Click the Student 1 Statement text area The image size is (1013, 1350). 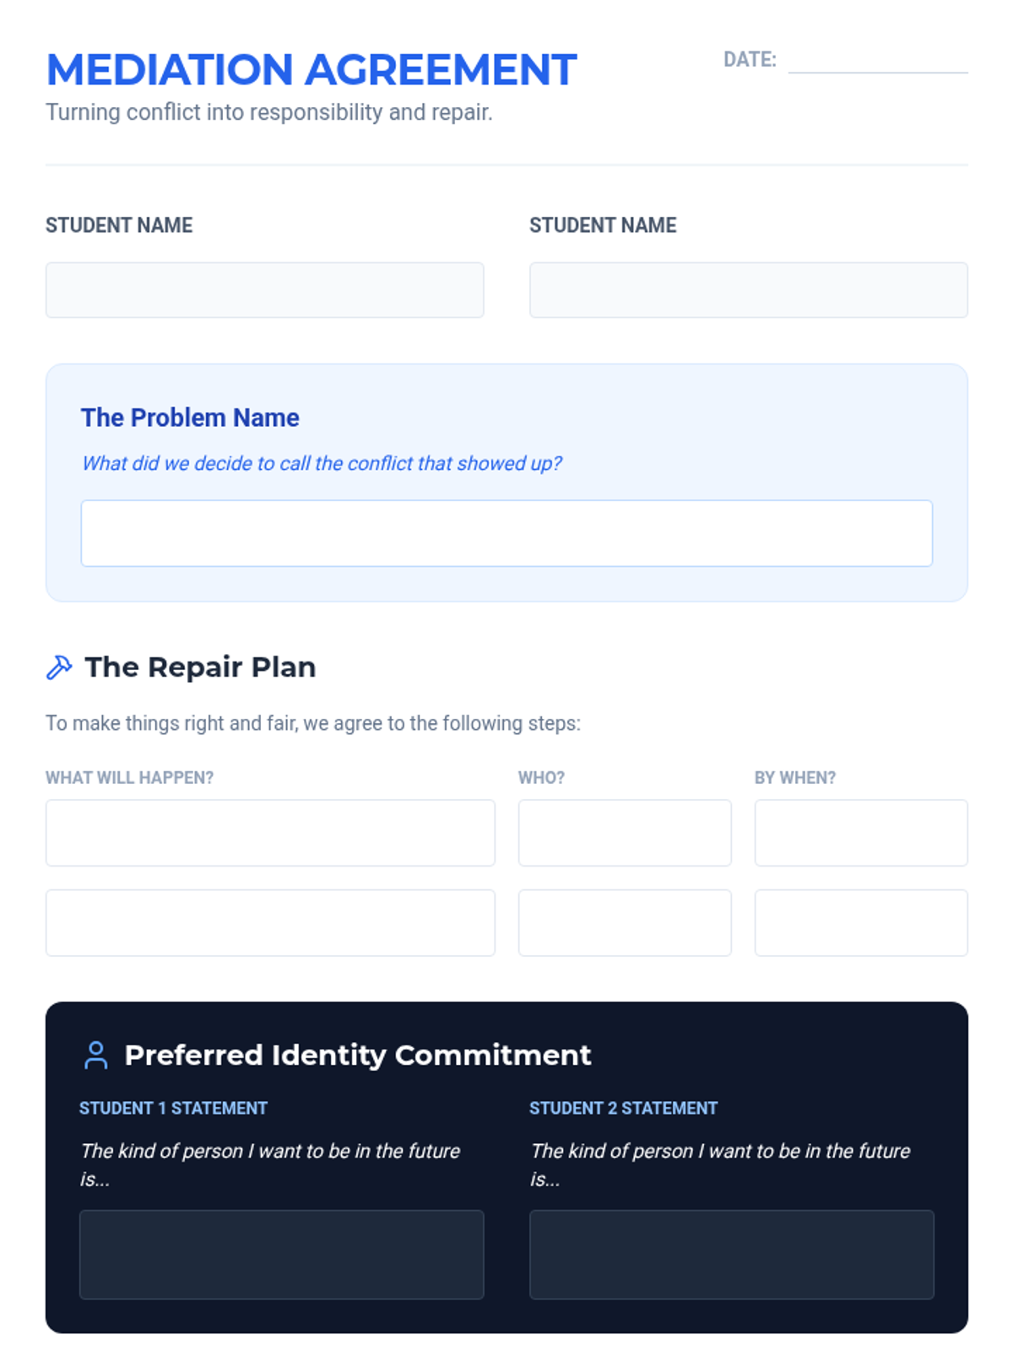281,1255
